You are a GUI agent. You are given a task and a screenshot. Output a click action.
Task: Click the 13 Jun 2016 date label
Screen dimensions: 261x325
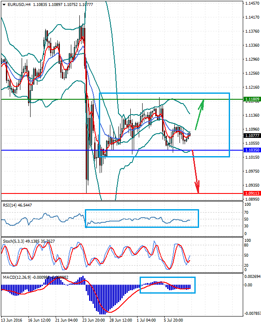(12, 320)
